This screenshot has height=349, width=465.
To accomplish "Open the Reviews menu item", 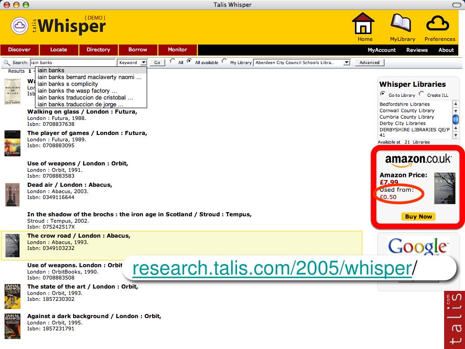I will (417, 50).
